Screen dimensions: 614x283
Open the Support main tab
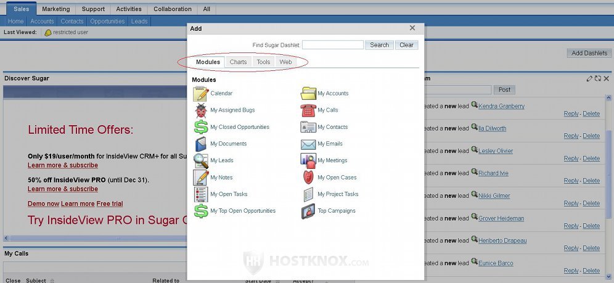pyautogui.click(x=93, y=9)
